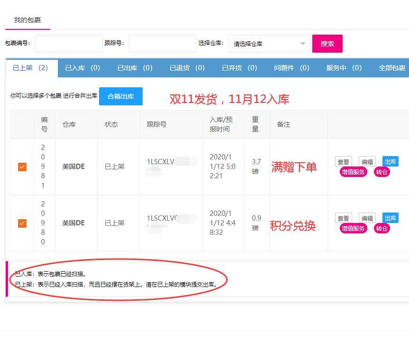The height and width of the screenshot is (343, 409).
Task: Switch to the 已退货 (0) tab
Action: 187,68
